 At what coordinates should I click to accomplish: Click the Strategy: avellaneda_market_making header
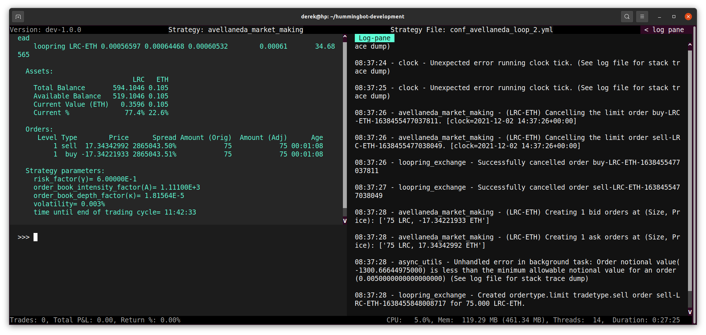[235, 30]
